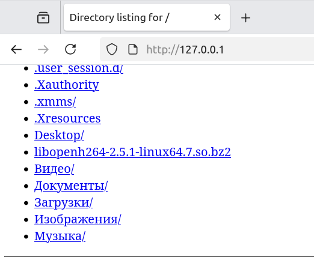Open the Документы/ folder
Viewport: 314px width, 263px height.
coord(71,186)
